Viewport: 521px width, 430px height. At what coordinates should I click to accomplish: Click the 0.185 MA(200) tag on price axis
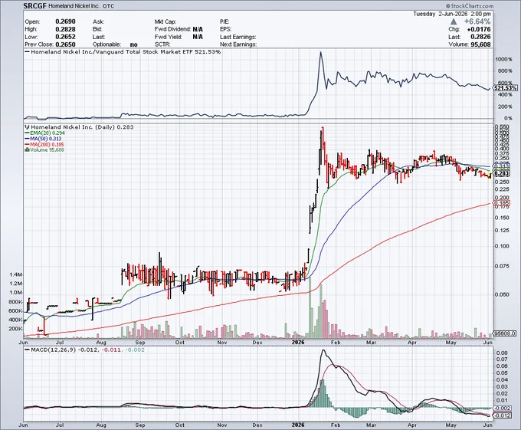pyautogui.click(x=502, y=203)
